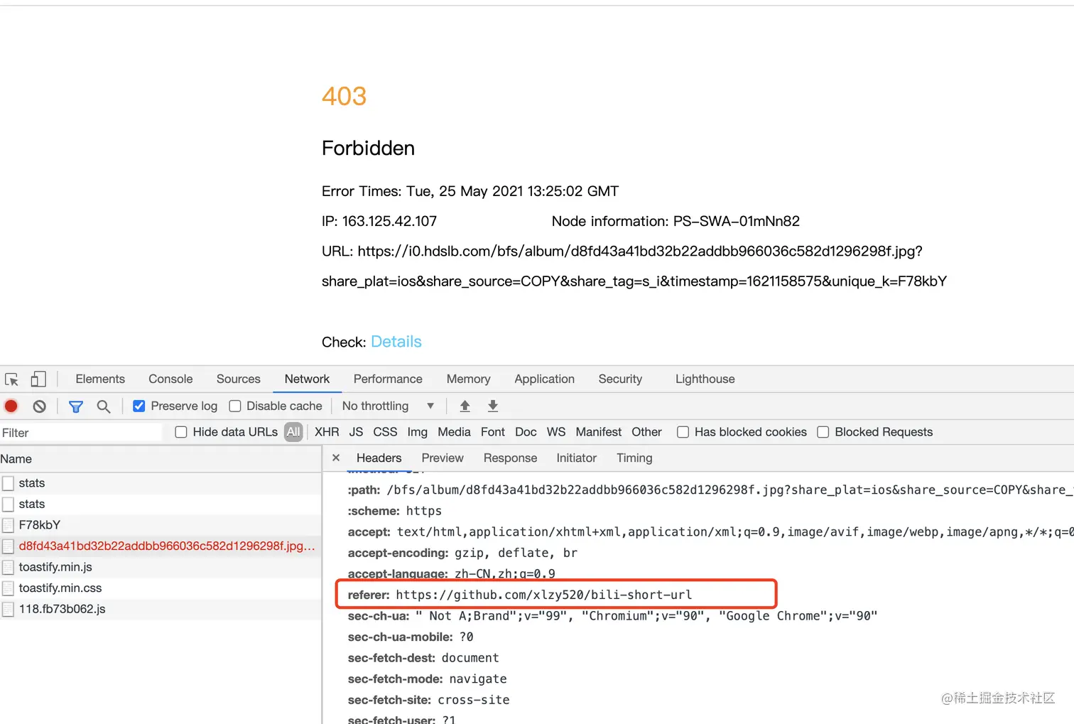The height and width of the screenshot is (724, 1074).
Task: Select file icon beside toastify.min.css
Action: click(x=9, y=588)
